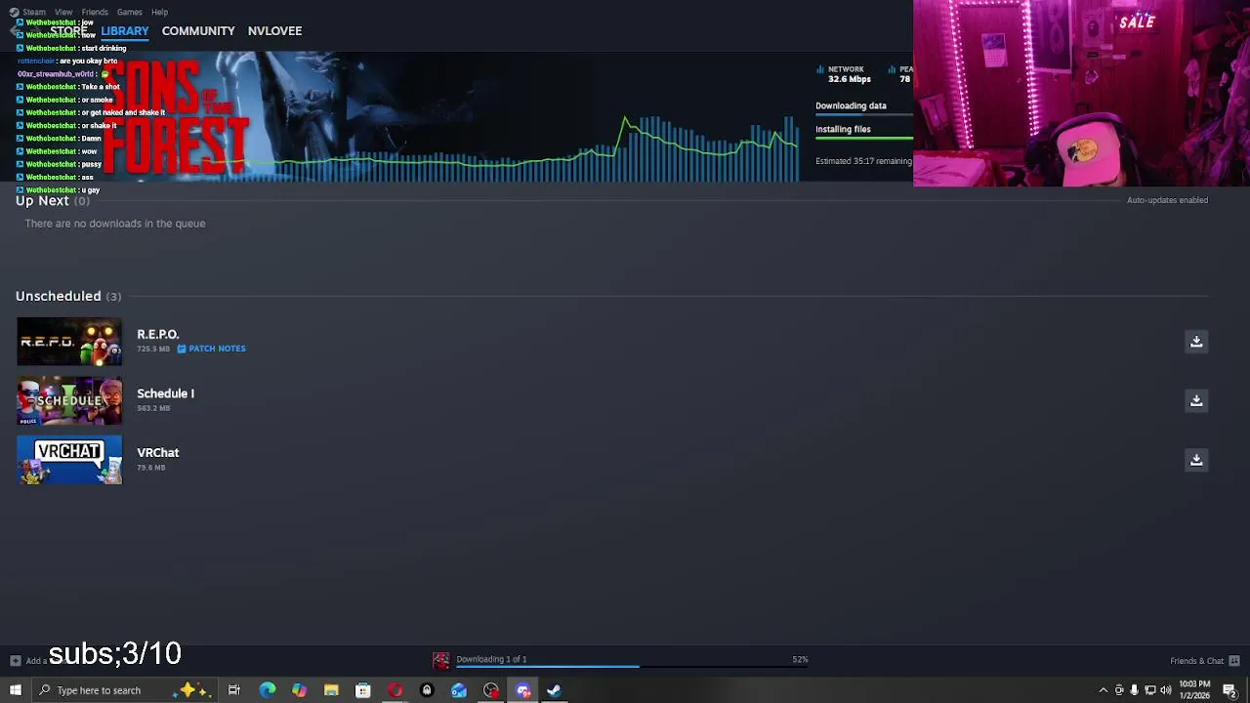This screenshot has width=1250, height=703.
Task: Click the Add a Game plus icon
Action: (x=15, y=661)
